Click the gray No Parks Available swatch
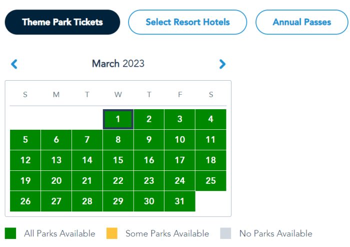This screenshot has width=350, height=247. point(225,233)
